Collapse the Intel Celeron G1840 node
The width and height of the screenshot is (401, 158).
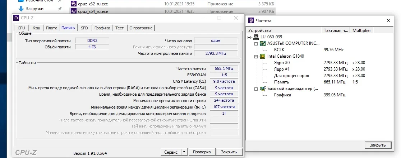(x=256, y=56)
